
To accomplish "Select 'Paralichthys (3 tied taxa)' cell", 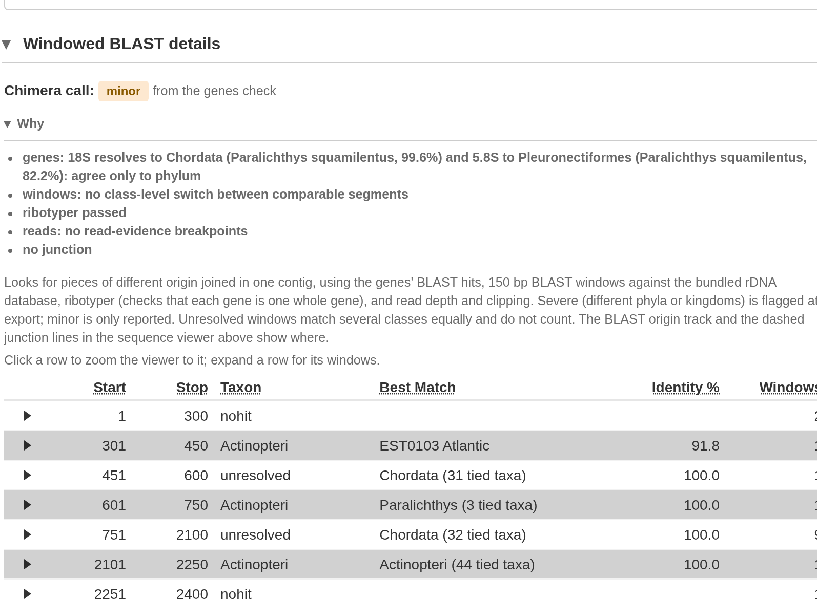I will (458, 505).
